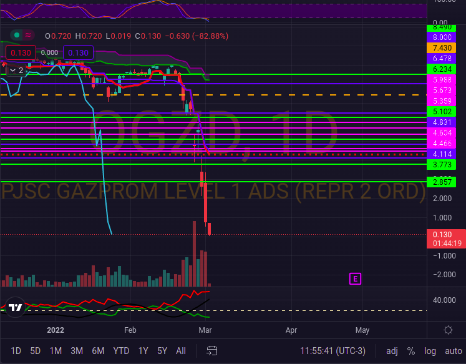Image resolution: width=466 pixels, height=364 pixels.
Task: Click the 6.234 green price label
Action: point(442,69)
